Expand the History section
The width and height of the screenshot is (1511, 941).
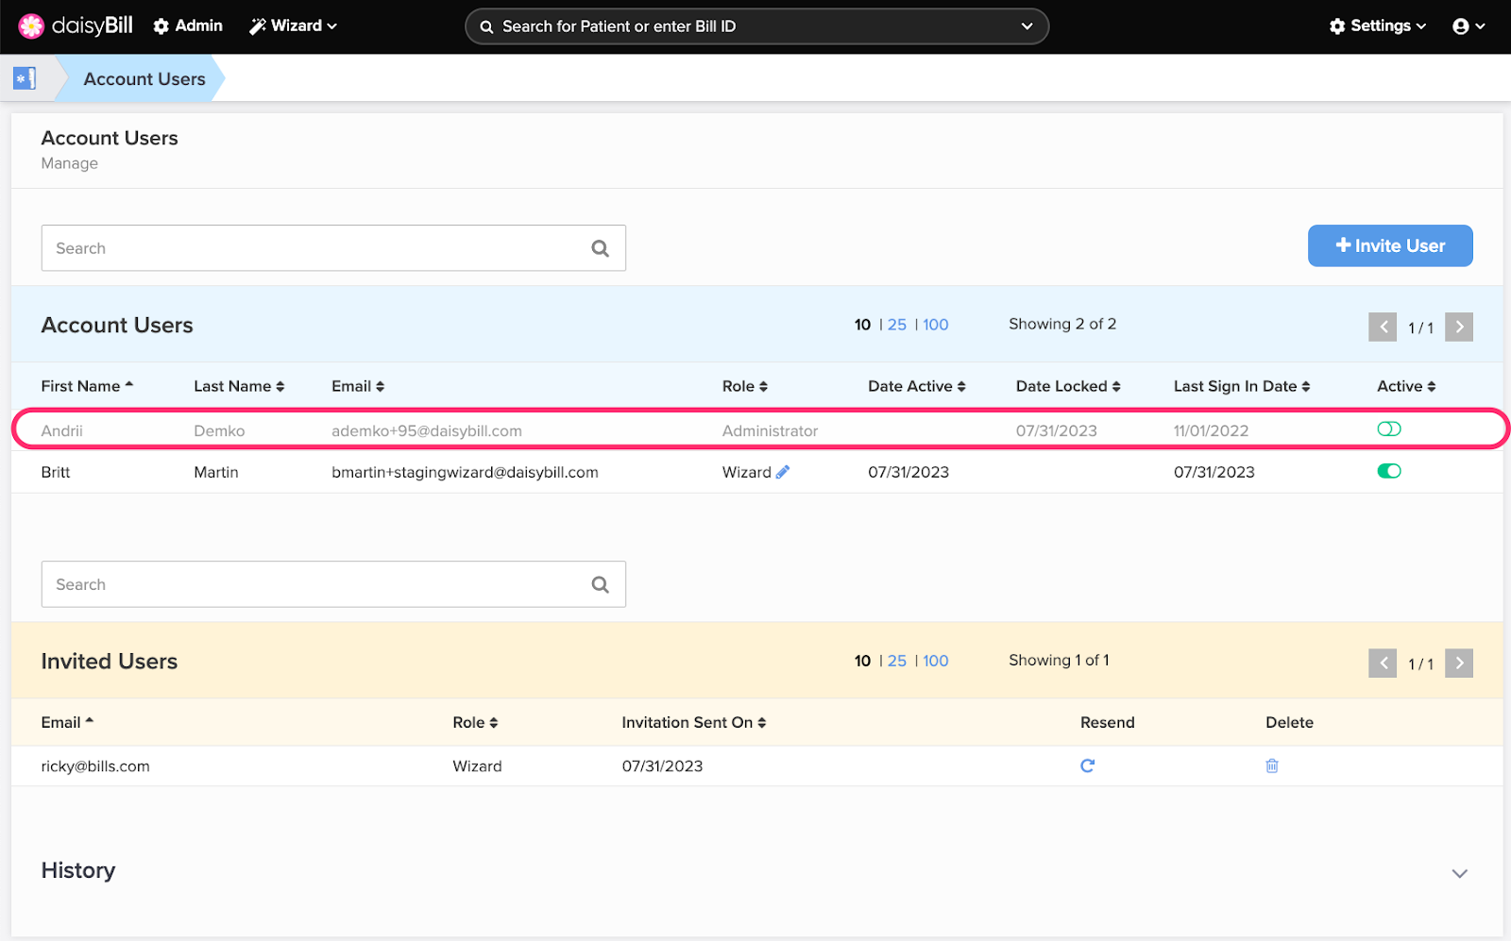pyautogui.click(x=1459, y=873)
